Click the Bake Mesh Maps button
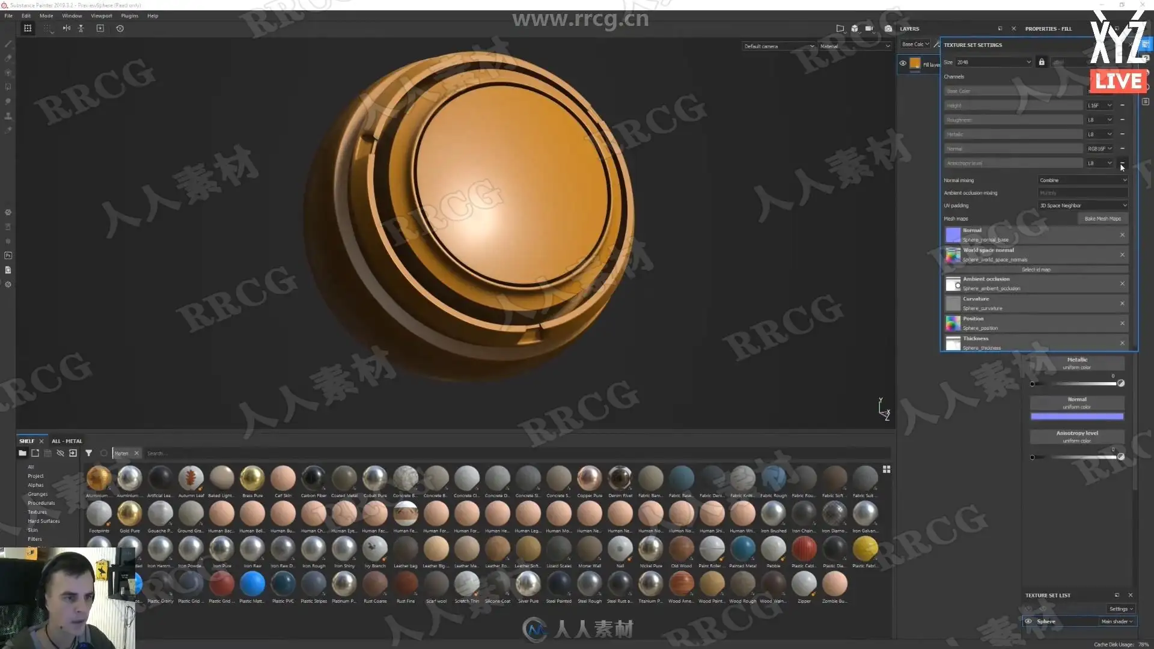This screenshot has height=649, width=1154. [1102, 219]
